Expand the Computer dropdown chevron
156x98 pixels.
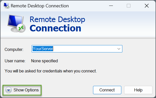pyautogui.click(x=119, y=49)
